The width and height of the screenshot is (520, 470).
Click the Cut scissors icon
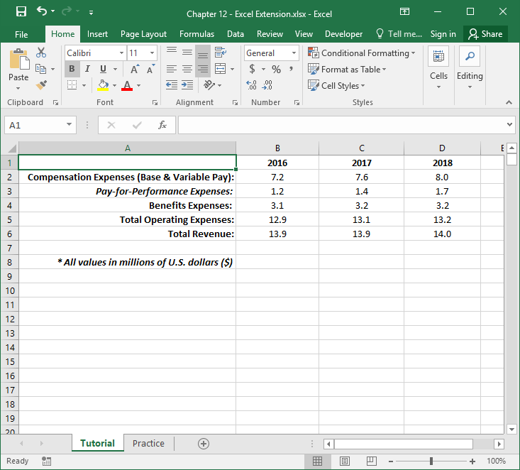click(x=41, y=53)
